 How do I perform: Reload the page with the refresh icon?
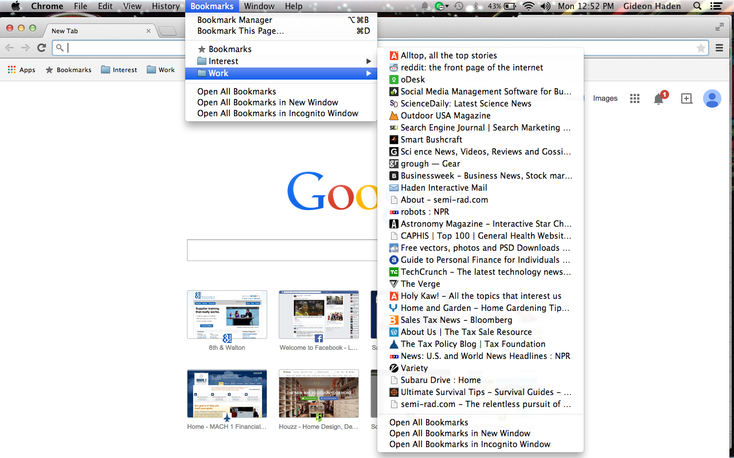pyautogui.click(x=41, y=48)
